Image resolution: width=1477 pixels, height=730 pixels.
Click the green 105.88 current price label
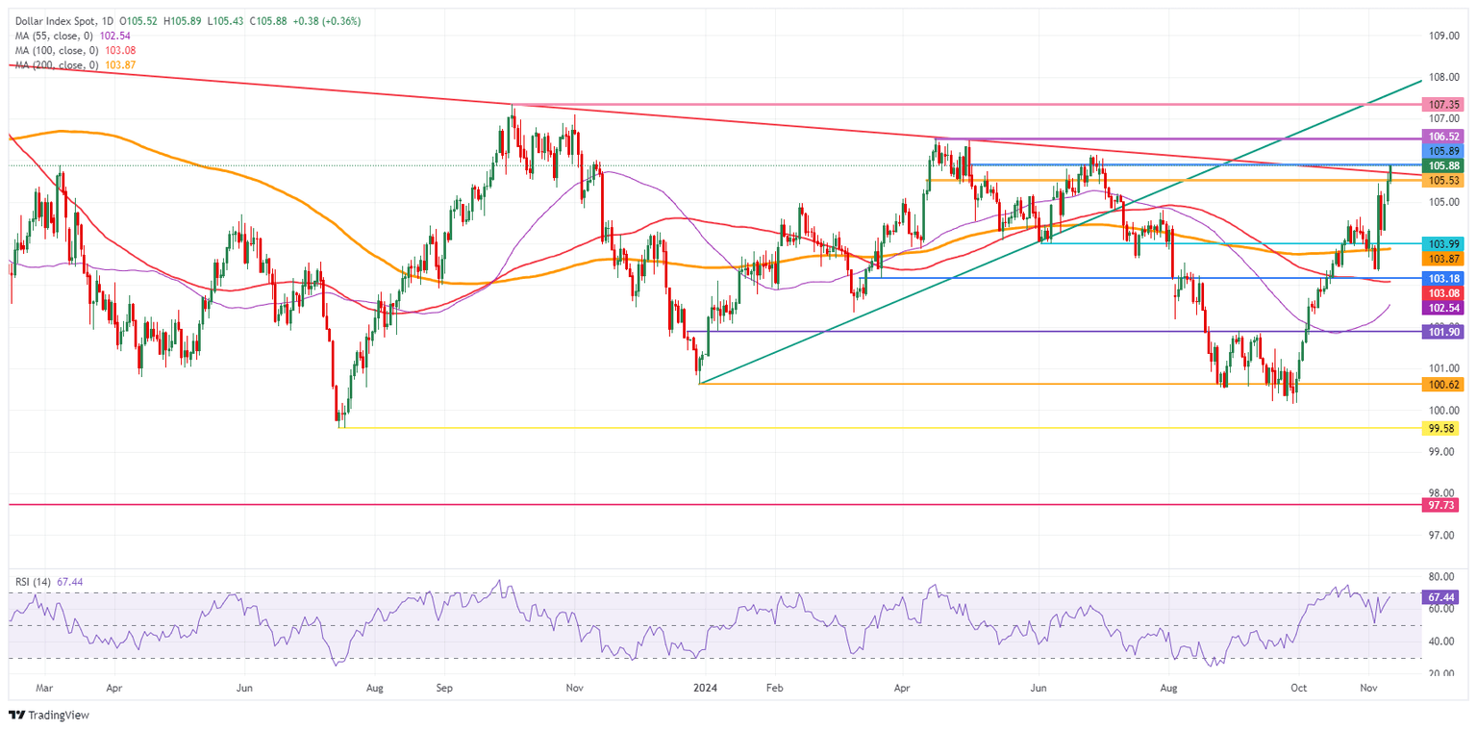point(1441,165)
